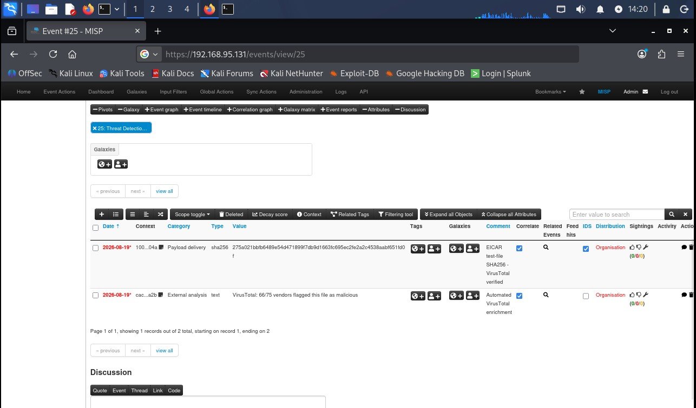Add global galaxy to sha256 attribute row
The width and height of the screenshot is (696, 408).
click(x=457, y=249)
